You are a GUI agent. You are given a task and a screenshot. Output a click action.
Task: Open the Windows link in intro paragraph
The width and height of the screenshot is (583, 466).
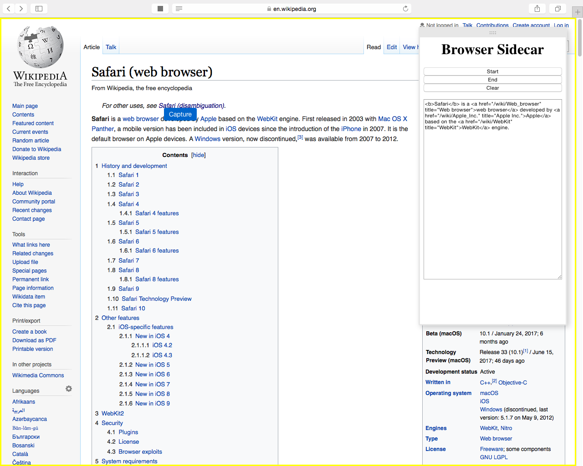[207, 139]
